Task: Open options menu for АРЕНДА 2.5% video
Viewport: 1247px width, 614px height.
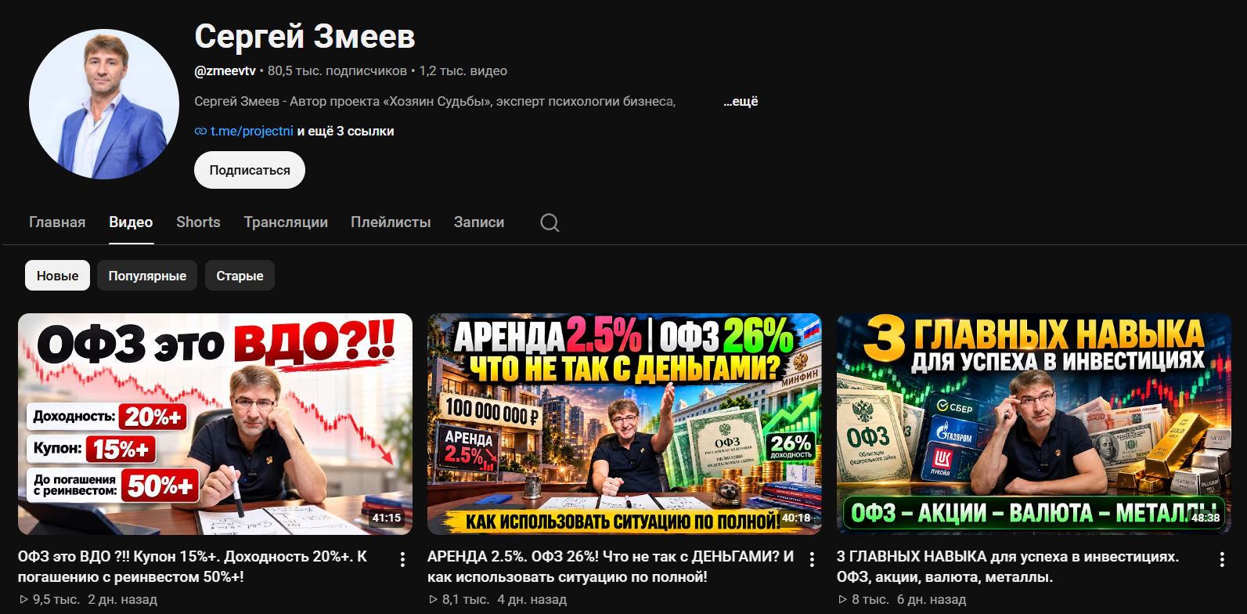Action: click(x=812, y=559)
